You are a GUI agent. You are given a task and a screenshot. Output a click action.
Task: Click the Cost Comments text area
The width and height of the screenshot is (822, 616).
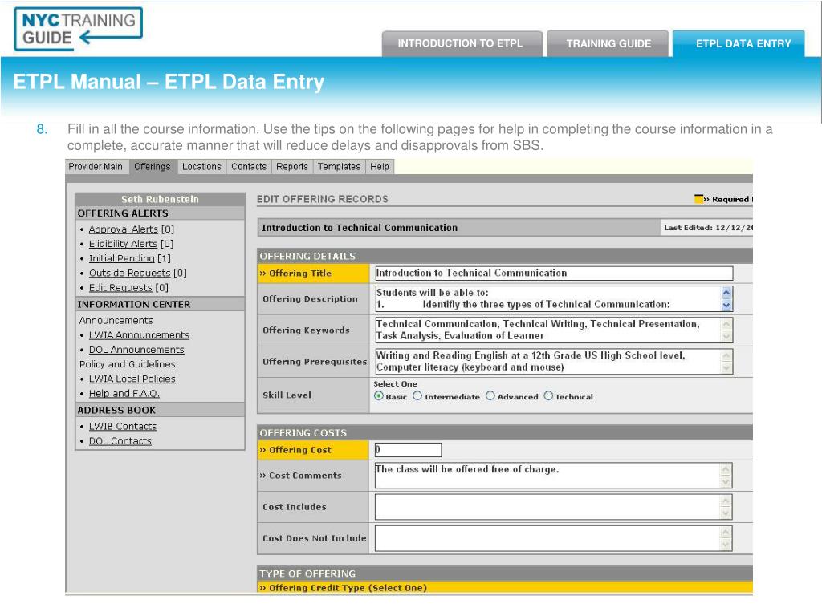(x=547, y=476)
